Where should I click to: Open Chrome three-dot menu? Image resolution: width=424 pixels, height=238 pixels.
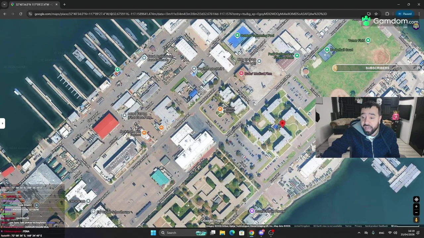pos(419,14)
